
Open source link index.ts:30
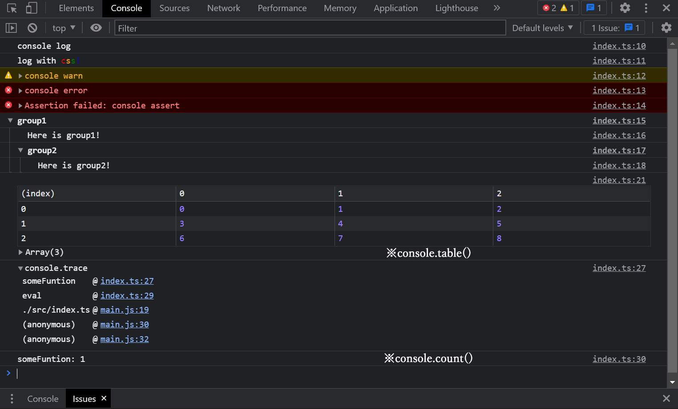pos(619,359)
